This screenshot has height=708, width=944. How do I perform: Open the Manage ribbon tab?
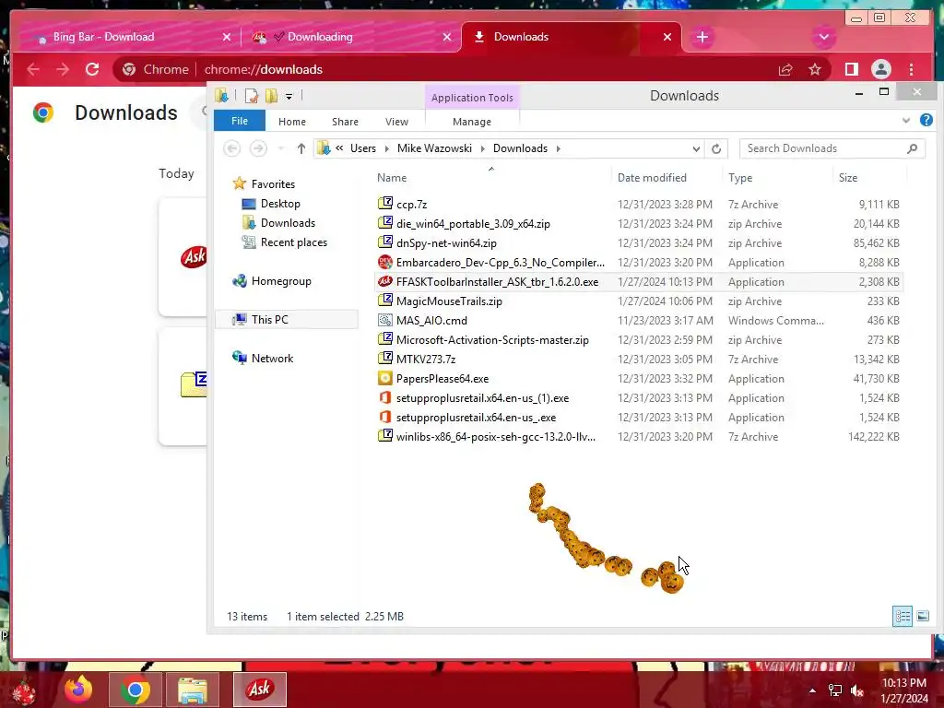tap(472, 122)
